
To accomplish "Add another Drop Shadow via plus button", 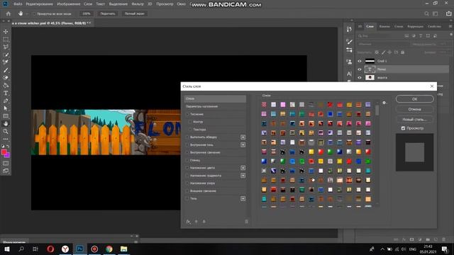I will tap(243, 198).
